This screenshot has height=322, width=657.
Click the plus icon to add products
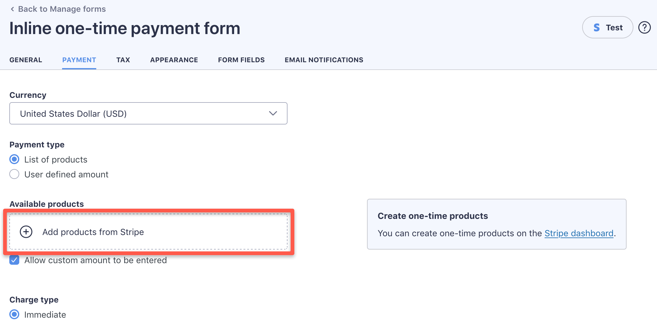(26, 232)
